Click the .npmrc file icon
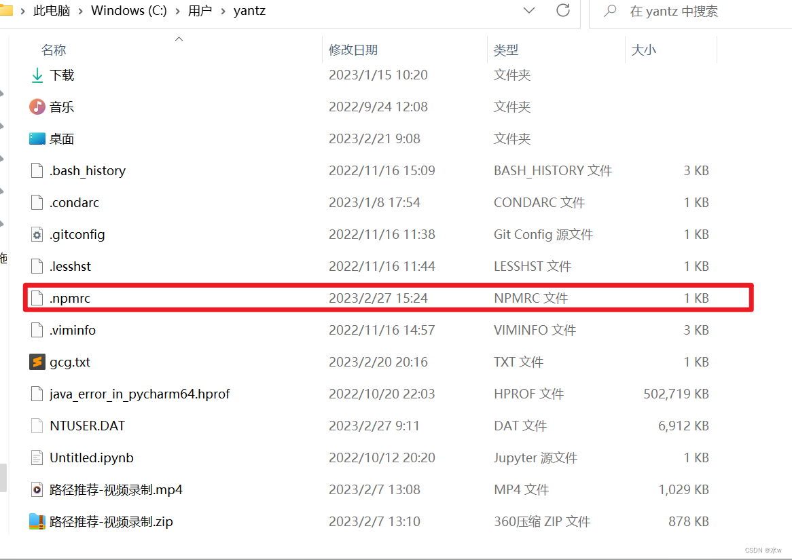The width and height of the screenshot is (792, 560). click(x=37, y=298)
